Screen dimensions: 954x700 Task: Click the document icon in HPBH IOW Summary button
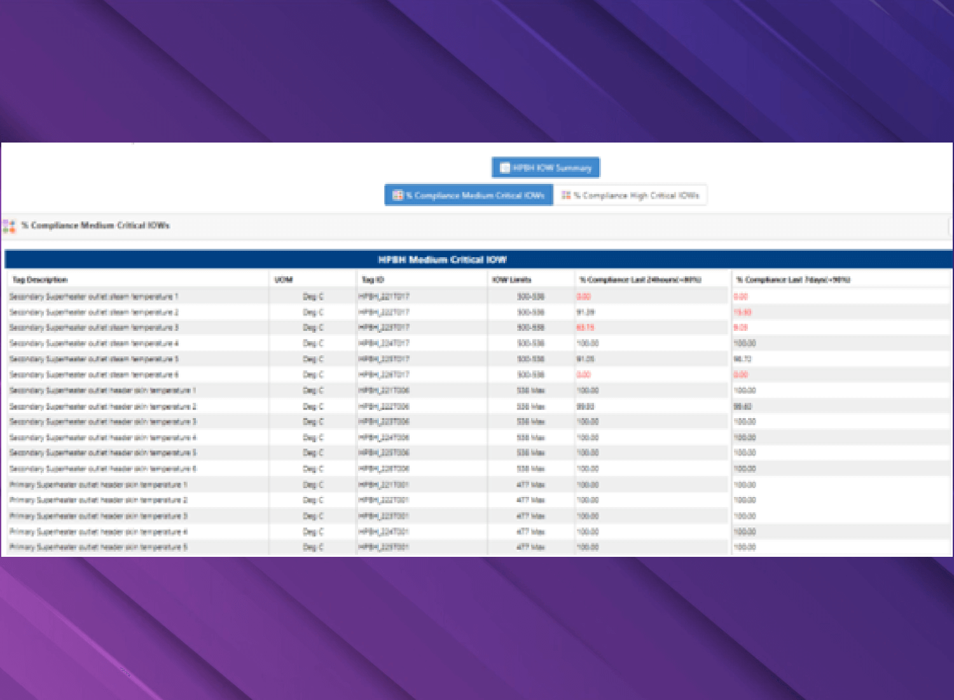click(504, 168)
